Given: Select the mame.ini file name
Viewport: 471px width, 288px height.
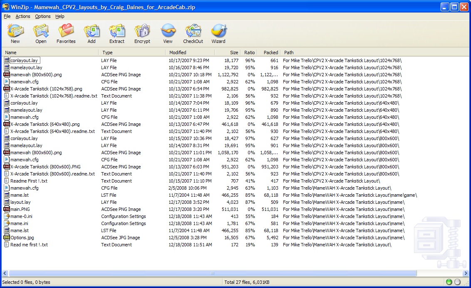Looking at the screenshot, I should click(19, 223).
